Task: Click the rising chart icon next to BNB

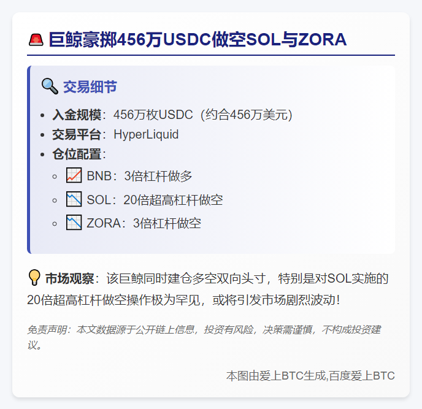Action: tap(74, 175)
